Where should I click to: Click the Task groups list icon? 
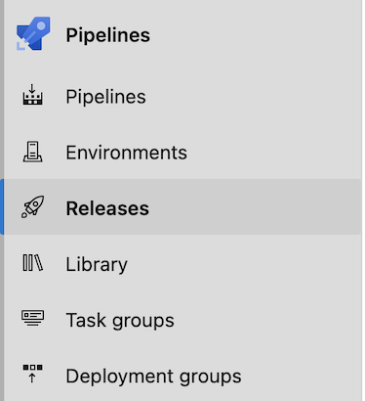(x=32, y=318)
